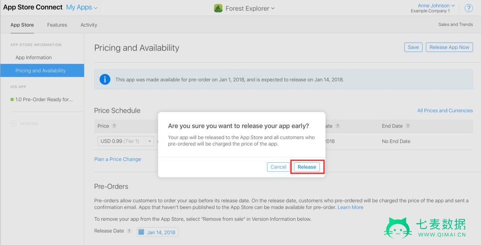Cancel the early release dialog
Viewport: 481px width, 245px height.
coord(278,167)
